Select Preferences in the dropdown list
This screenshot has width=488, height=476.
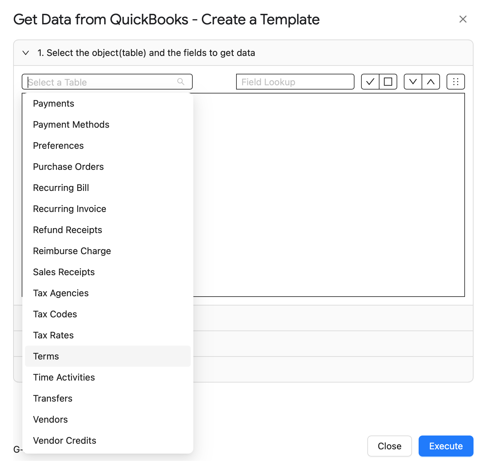coord(108,145)
